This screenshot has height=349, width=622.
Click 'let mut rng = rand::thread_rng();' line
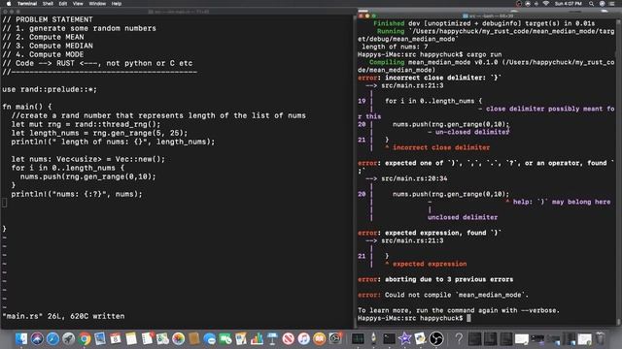(86, 124)
